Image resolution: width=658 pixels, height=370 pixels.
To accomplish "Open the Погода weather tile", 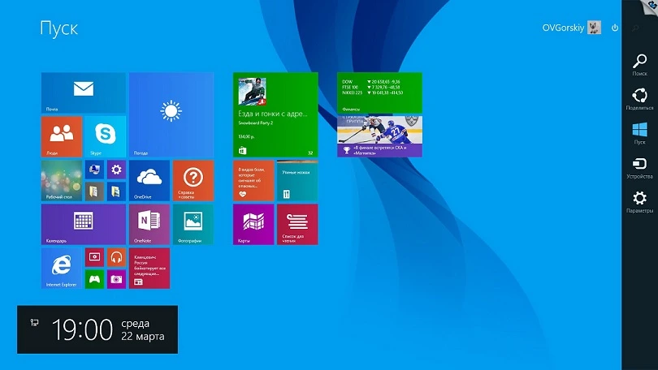I will (x=171, y=114).
